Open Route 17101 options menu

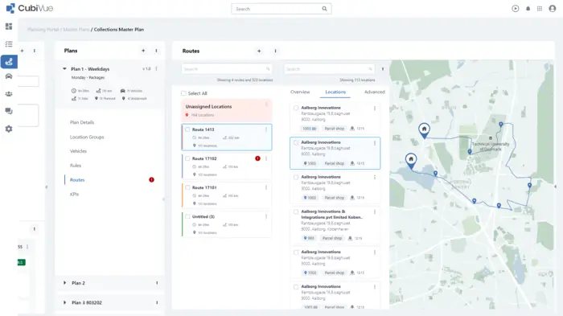[x=266, y=187]
